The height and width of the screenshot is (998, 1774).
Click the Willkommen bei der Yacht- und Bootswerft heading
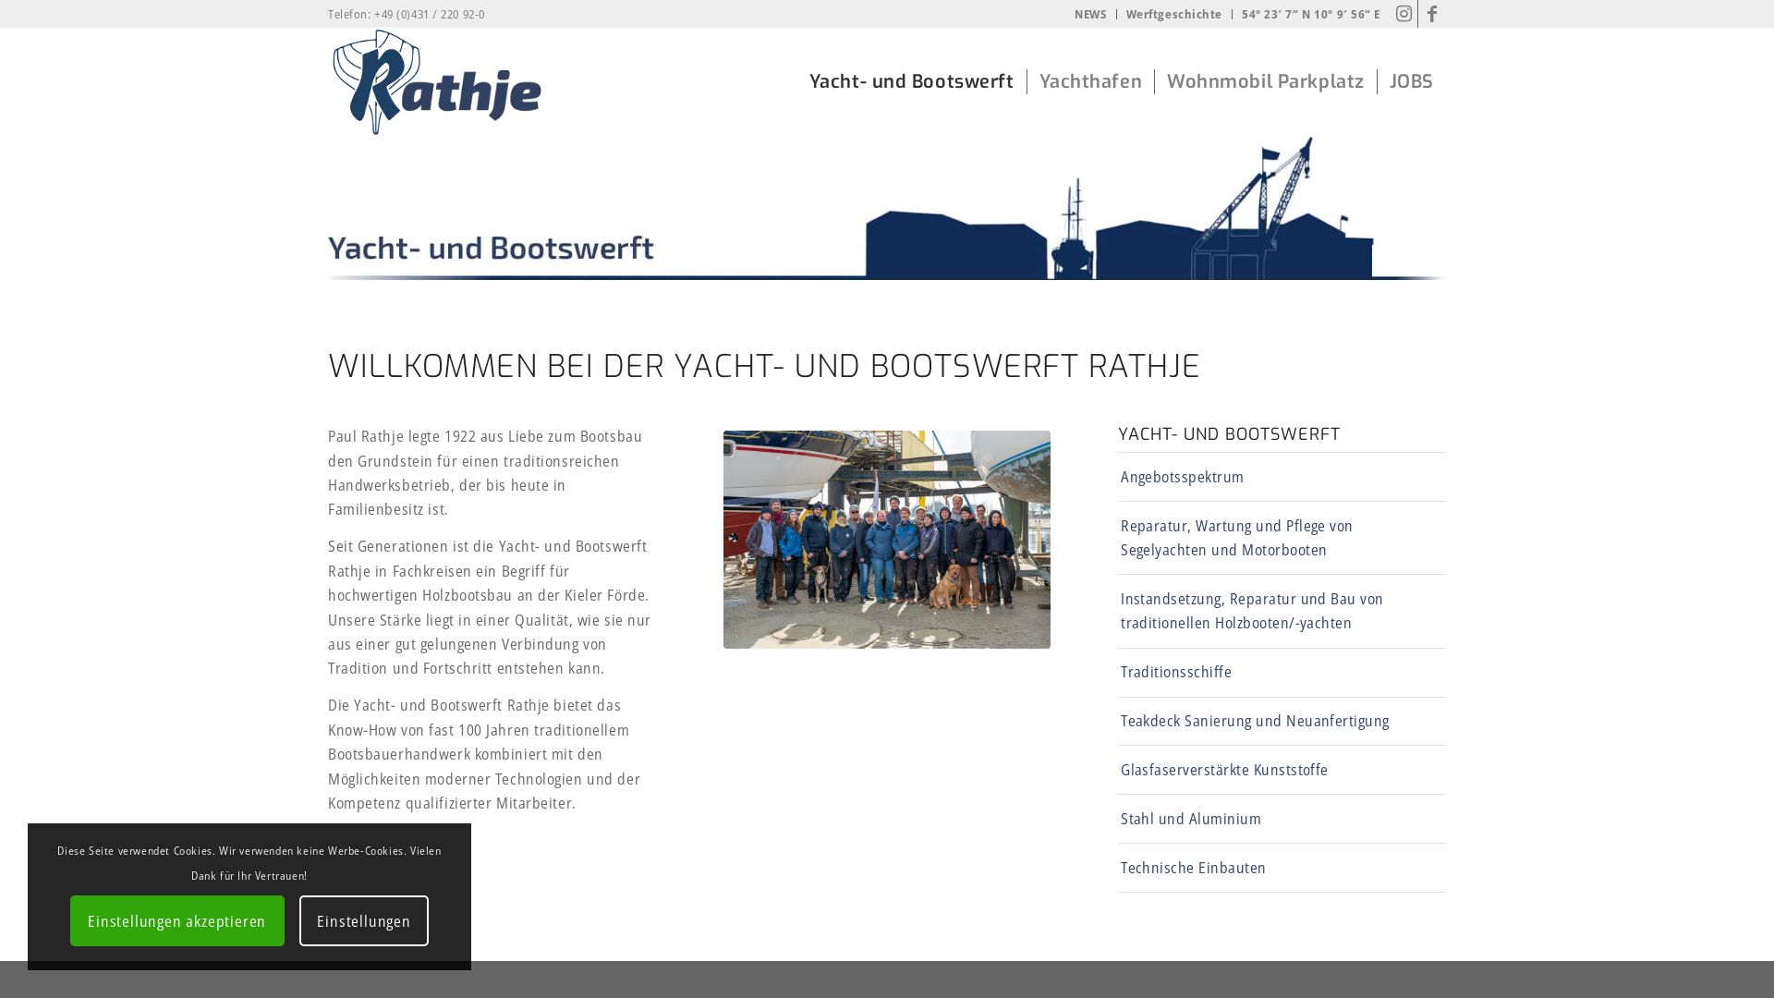point(763,366)
